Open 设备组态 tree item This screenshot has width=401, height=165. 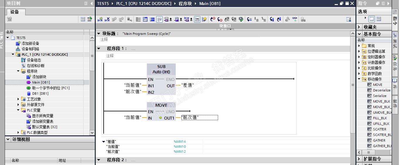[34, 60]
